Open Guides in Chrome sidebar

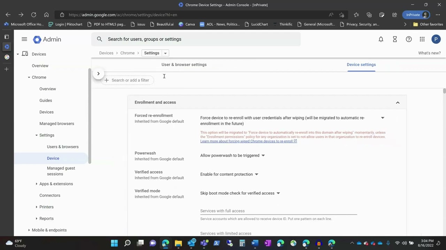pyautogui.click(x=46, y=100)
